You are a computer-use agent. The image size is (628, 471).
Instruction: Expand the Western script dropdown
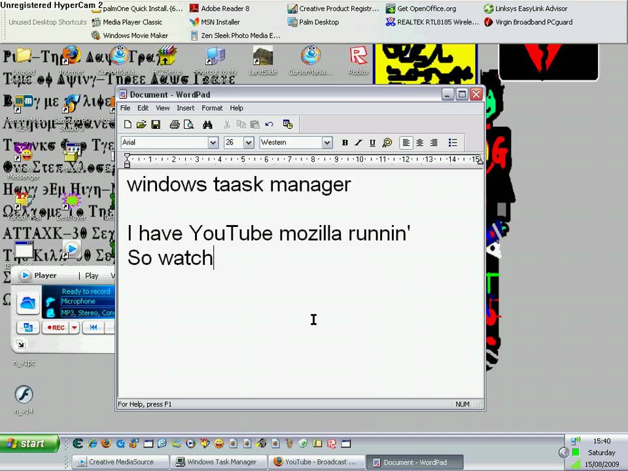point(327,143)
